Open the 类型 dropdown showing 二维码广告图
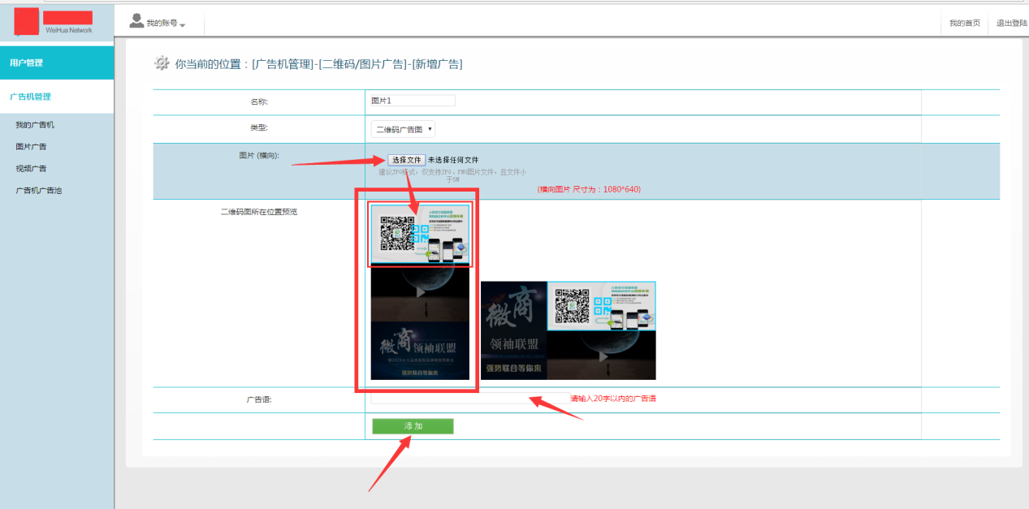1029x509 pixels. tap(403, 129)
